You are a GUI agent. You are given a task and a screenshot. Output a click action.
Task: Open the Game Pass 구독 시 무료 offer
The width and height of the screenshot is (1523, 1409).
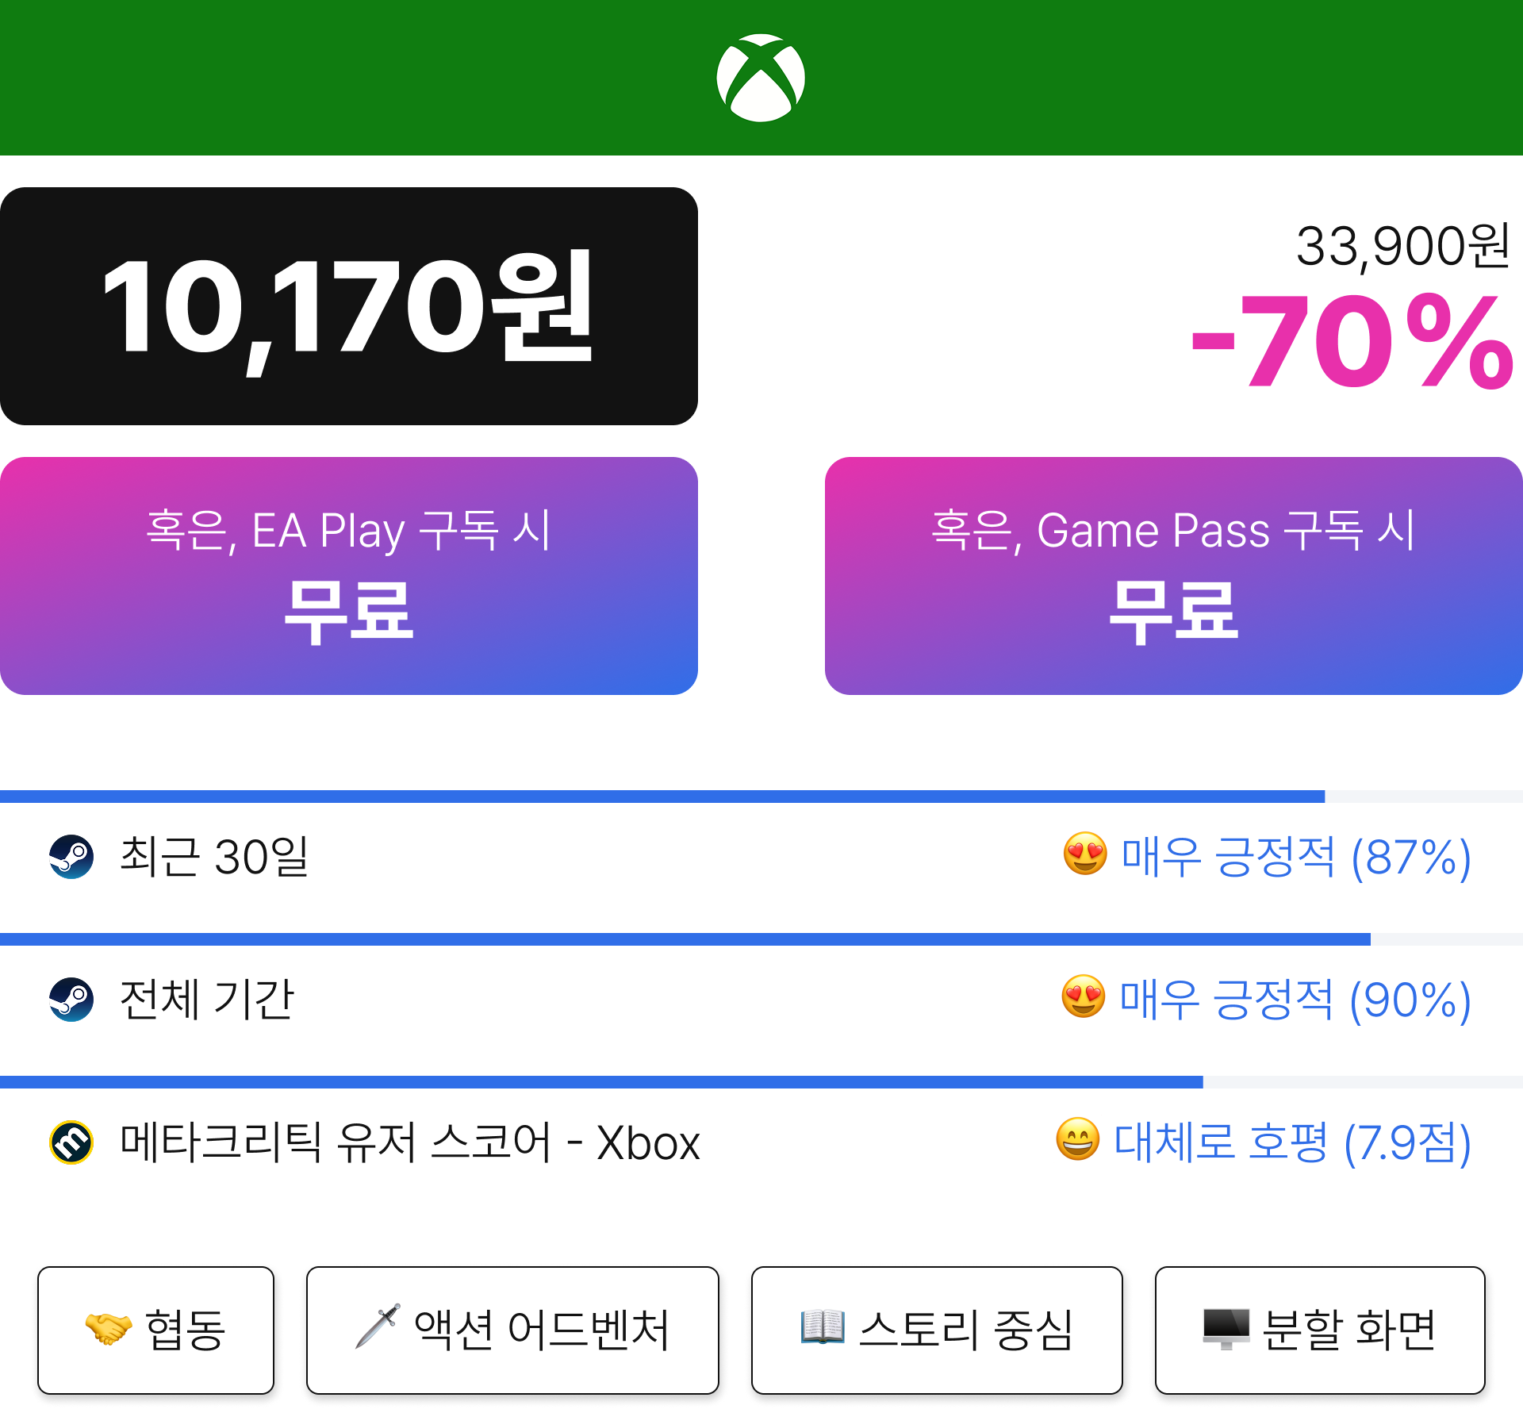click(1174, 576)
